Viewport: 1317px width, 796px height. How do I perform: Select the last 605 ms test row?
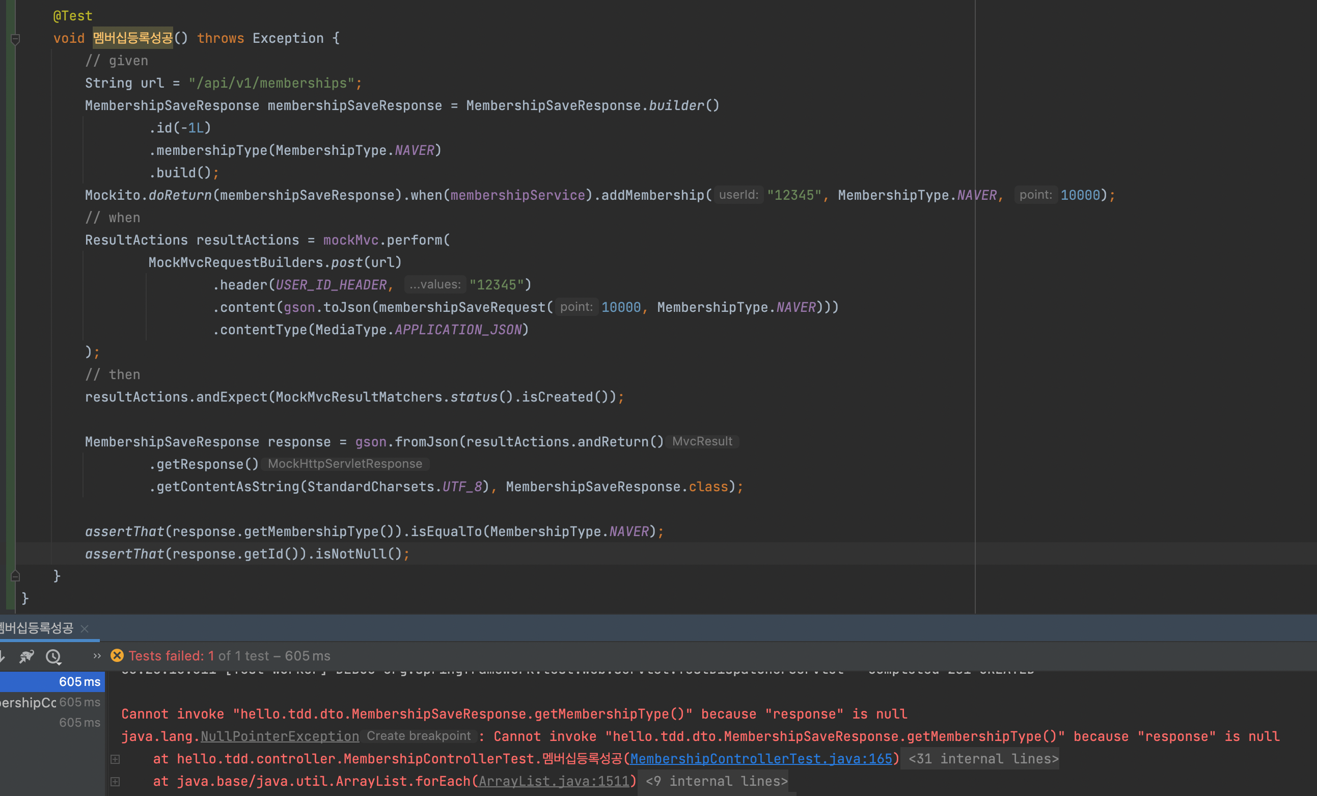(x=52, y=722)
